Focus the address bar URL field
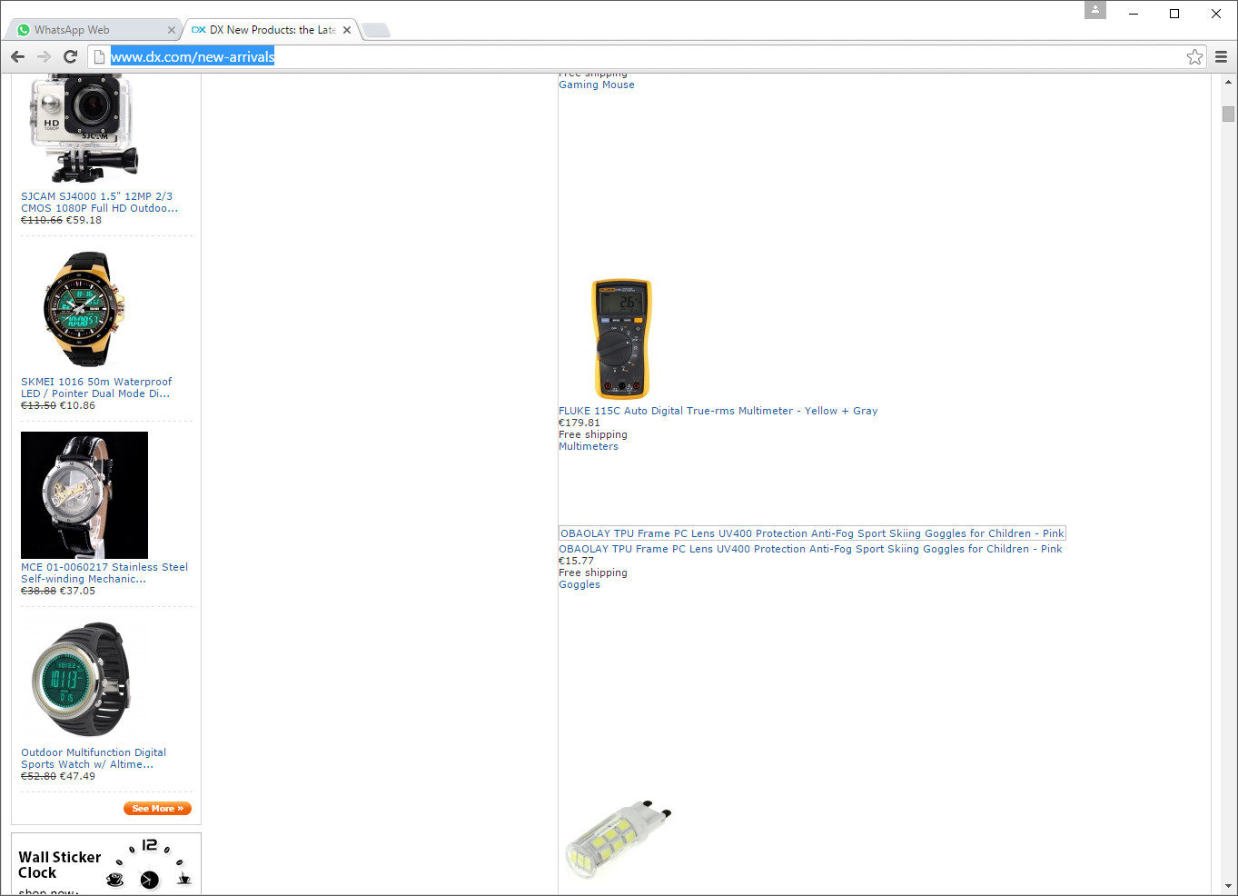Image resolution: width=1238 pixels, height=896 pixels. point(646,56)
